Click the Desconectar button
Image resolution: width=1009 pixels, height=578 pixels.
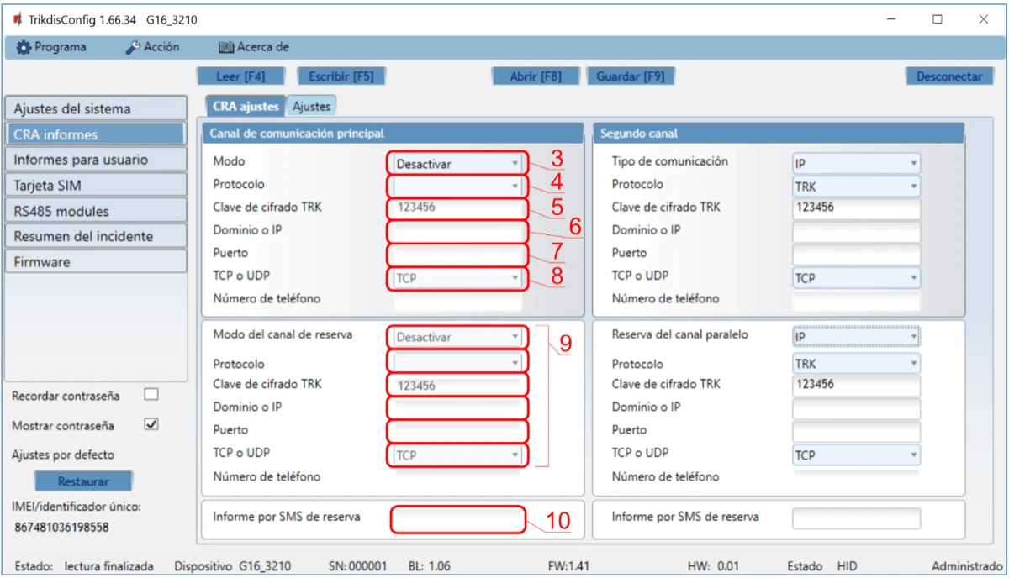pos(949,76)
